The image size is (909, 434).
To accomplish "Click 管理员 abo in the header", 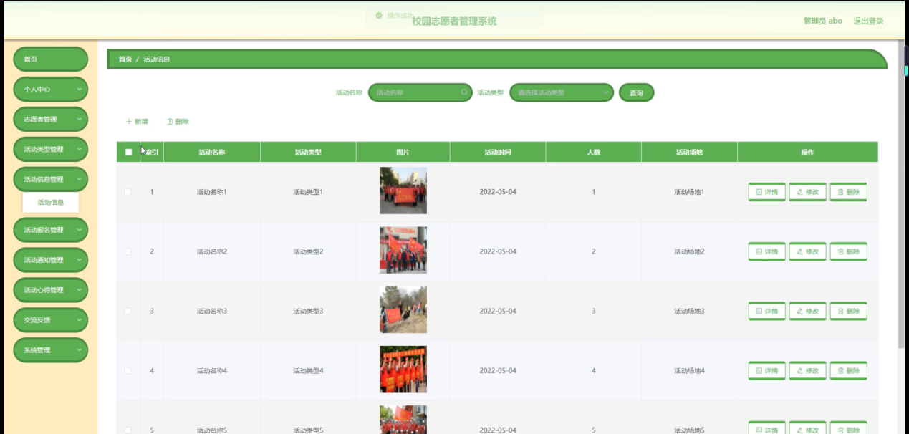I will (822, 21).
